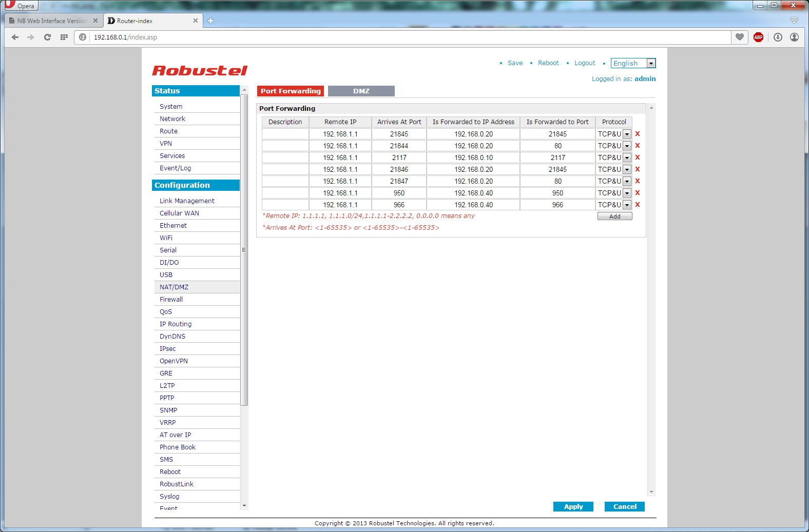Go forward with the browser forward arrow

click(31, 37)
